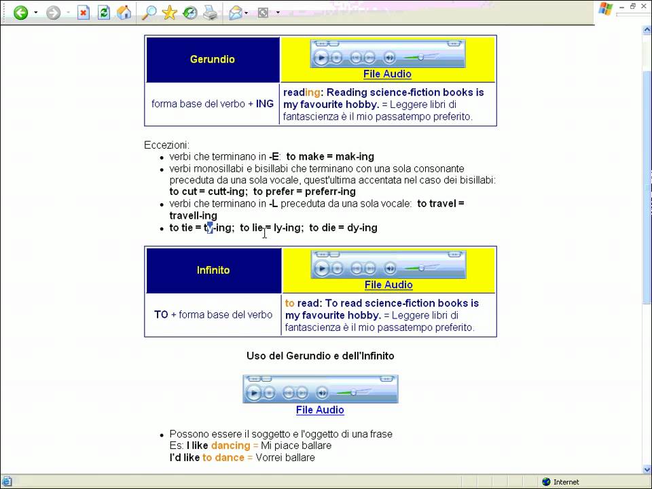Viewport: 652px width, 489px height.
Task: Click the text 'to prefer = preferr-ing'
Action: [304, 192]
